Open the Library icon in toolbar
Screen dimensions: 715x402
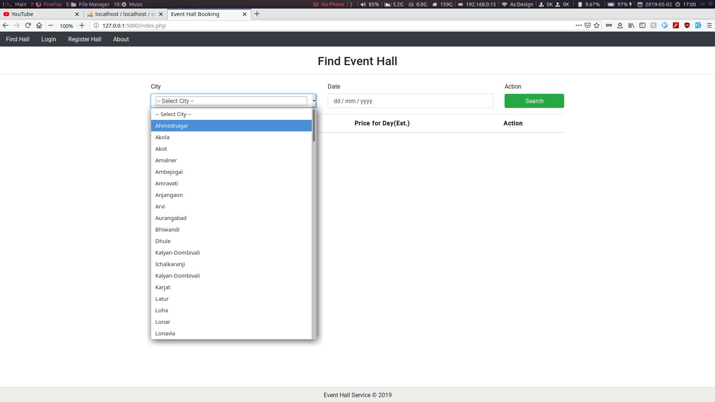point(631,25)
